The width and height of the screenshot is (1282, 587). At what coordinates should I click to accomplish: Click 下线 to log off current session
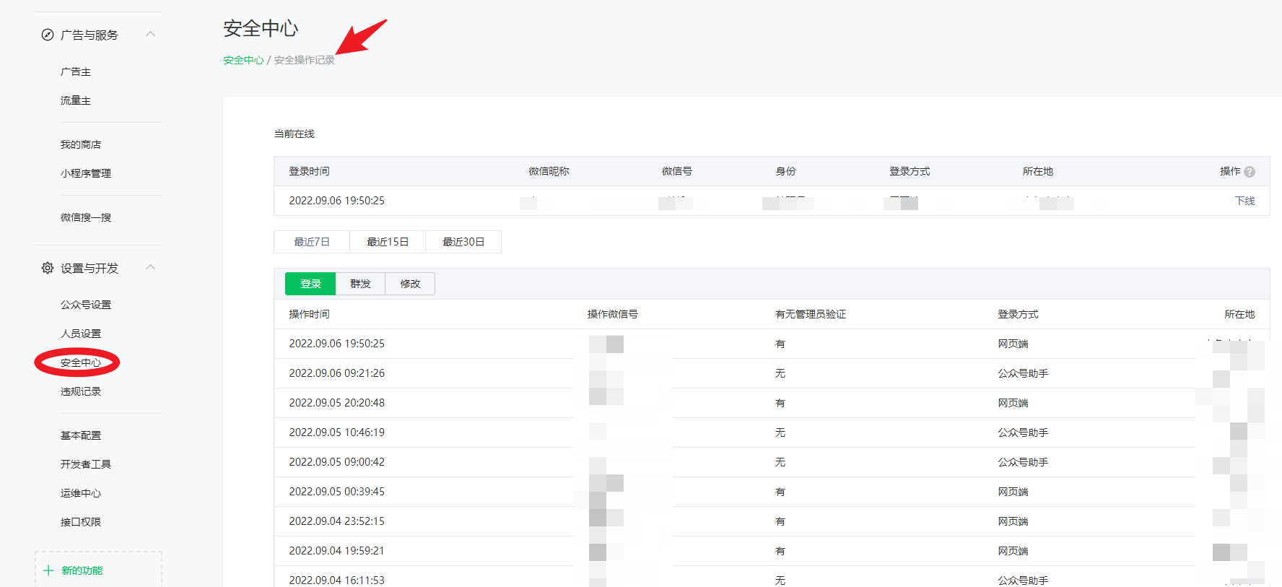coord(1244,201)
